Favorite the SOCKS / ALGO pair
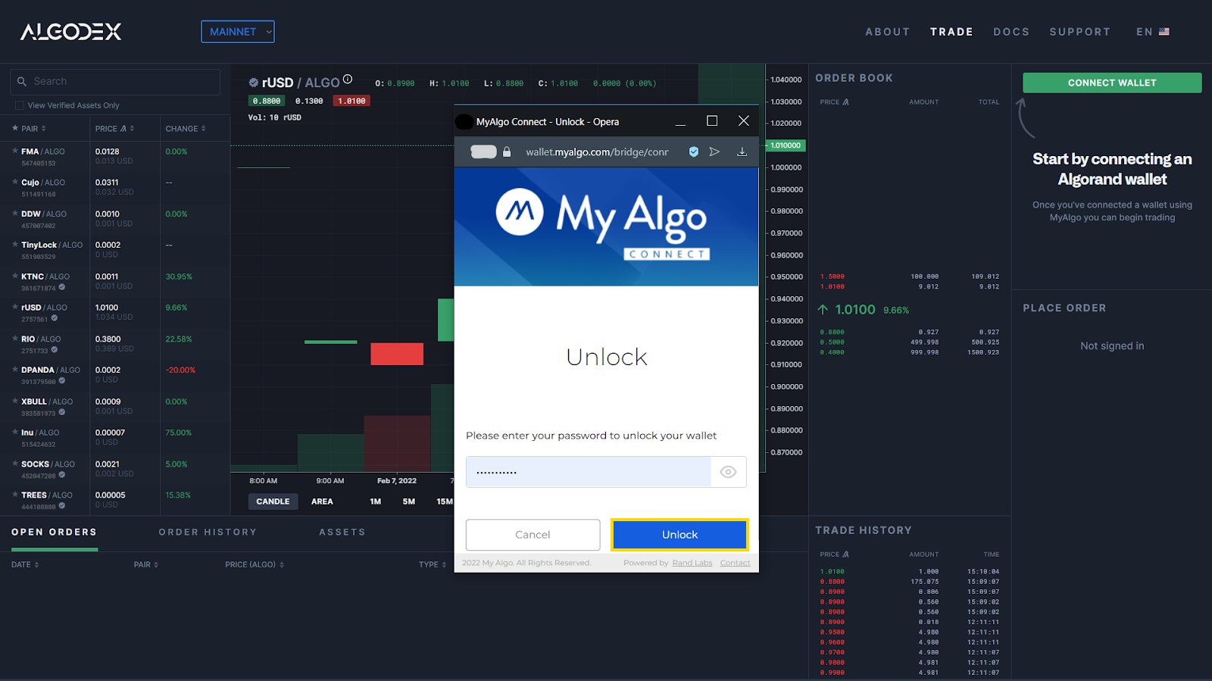This screenshot has width=1212, height=681. (x=15, y=464)
